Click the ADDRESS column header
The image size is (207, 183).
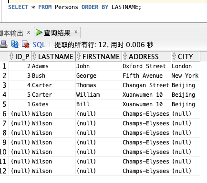pyautogui.click(x=146, y=56)
